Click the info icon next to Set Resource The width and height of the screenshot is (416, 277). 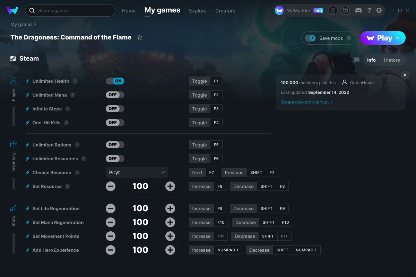click(67, 186)
